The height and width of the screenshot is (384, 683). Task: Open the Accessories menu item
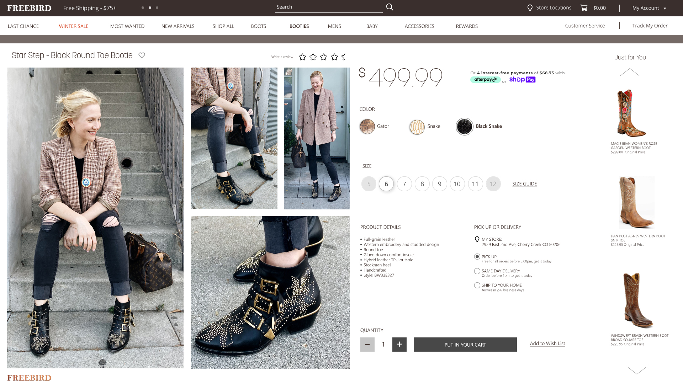coord(419,26)
